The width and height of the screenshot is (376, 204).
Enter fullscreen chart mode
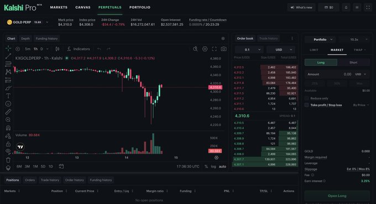pos(214,49)
